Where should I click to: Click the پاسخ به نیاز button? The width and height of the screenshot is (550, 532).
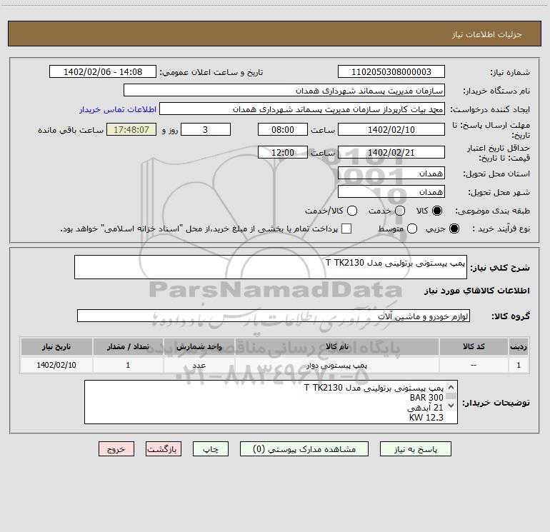[415, 449]
